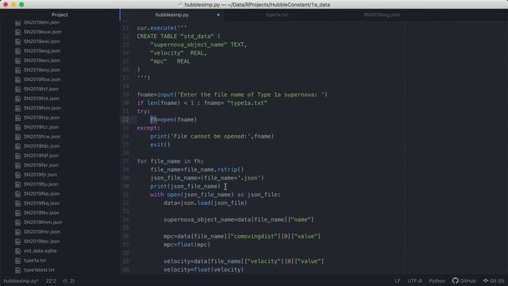Image resolution: width=508 pixels, height=286 pixels.
Task: Click the 'except:' keyword line
Action: tap(148, 128)
